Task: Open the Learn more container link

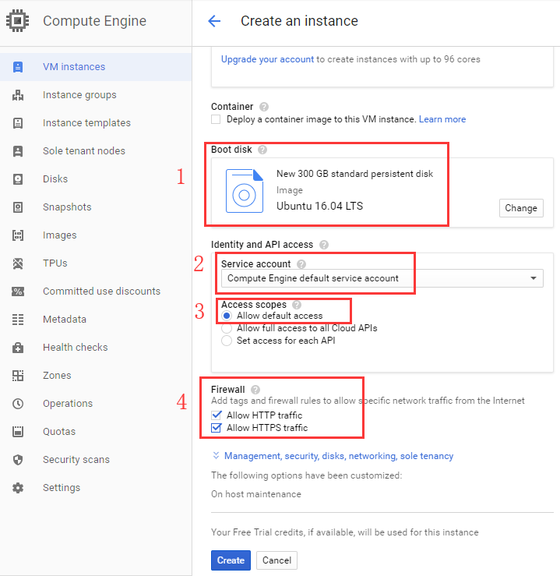Action: click(442, 119)
